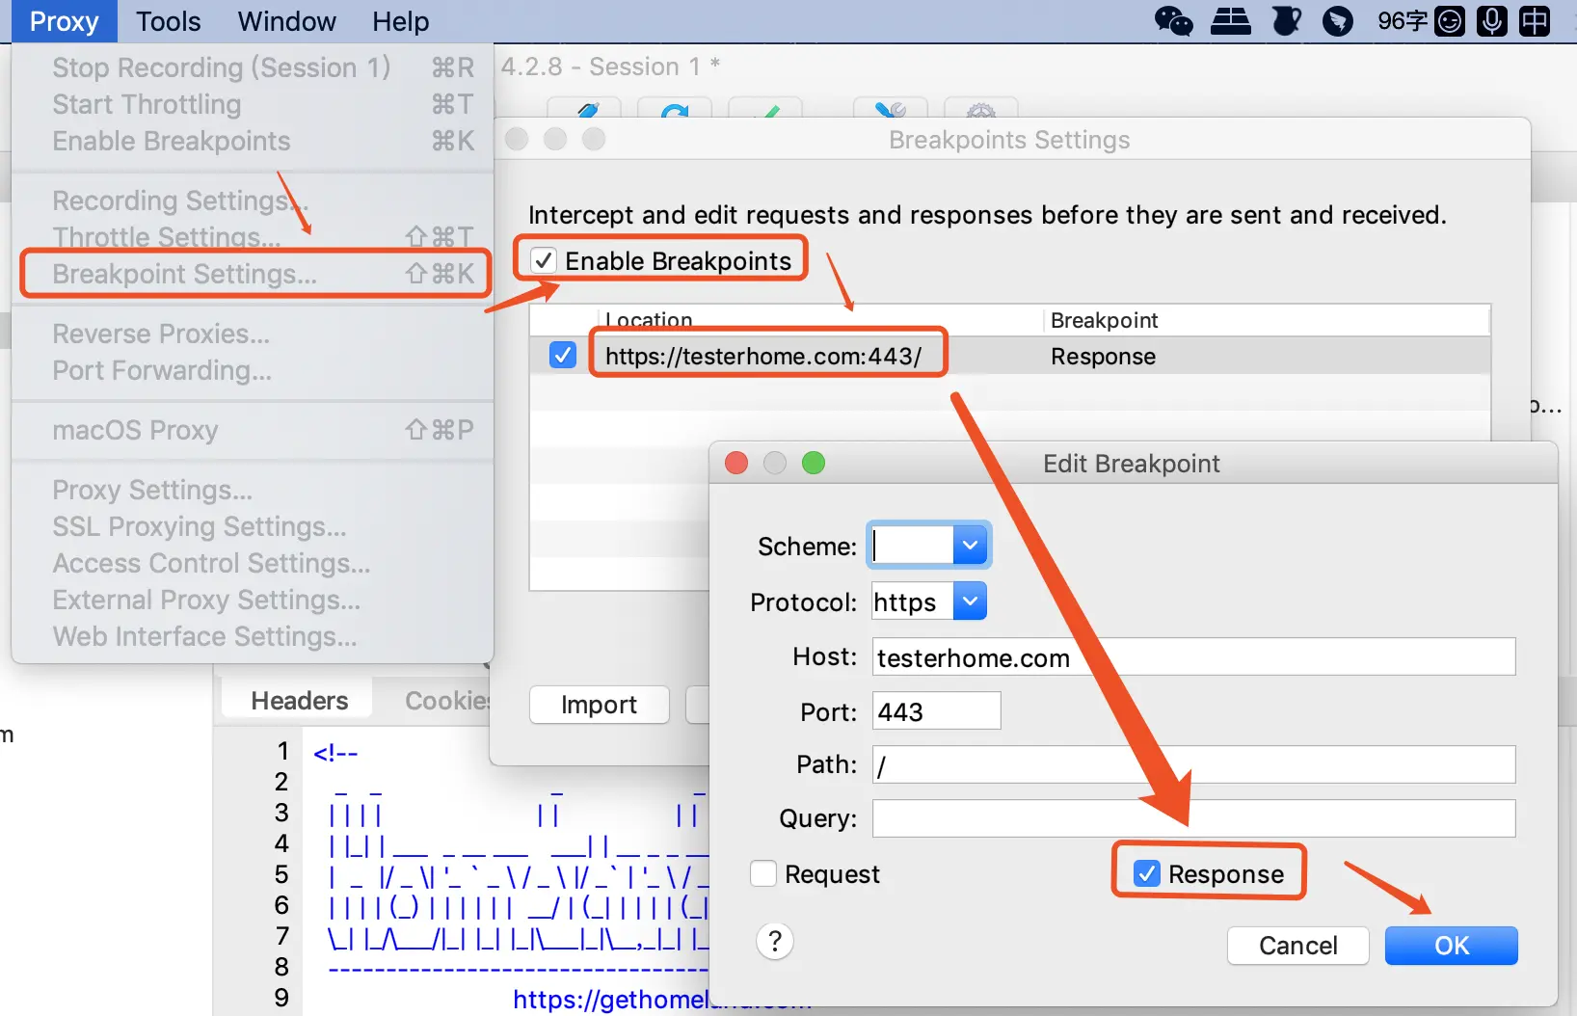Click the bird icon in the menu bar
Screen dimensions: 1577x1016
coord(1337,20)
